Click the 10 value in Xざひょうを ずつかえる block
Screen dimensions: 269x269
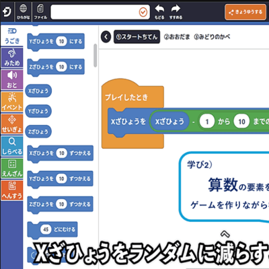(x=61, y=153)
